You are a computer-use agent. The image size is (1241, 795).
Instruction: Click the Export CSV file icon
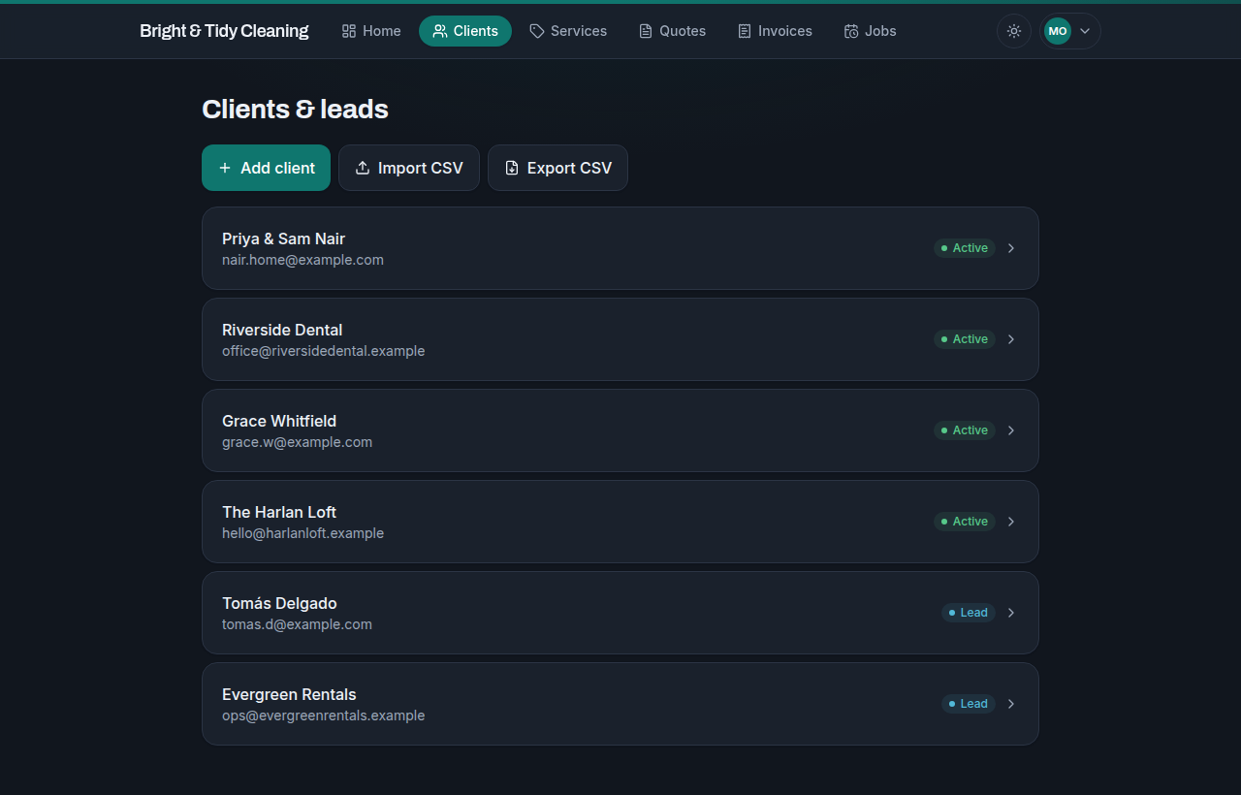click(512, 168)
